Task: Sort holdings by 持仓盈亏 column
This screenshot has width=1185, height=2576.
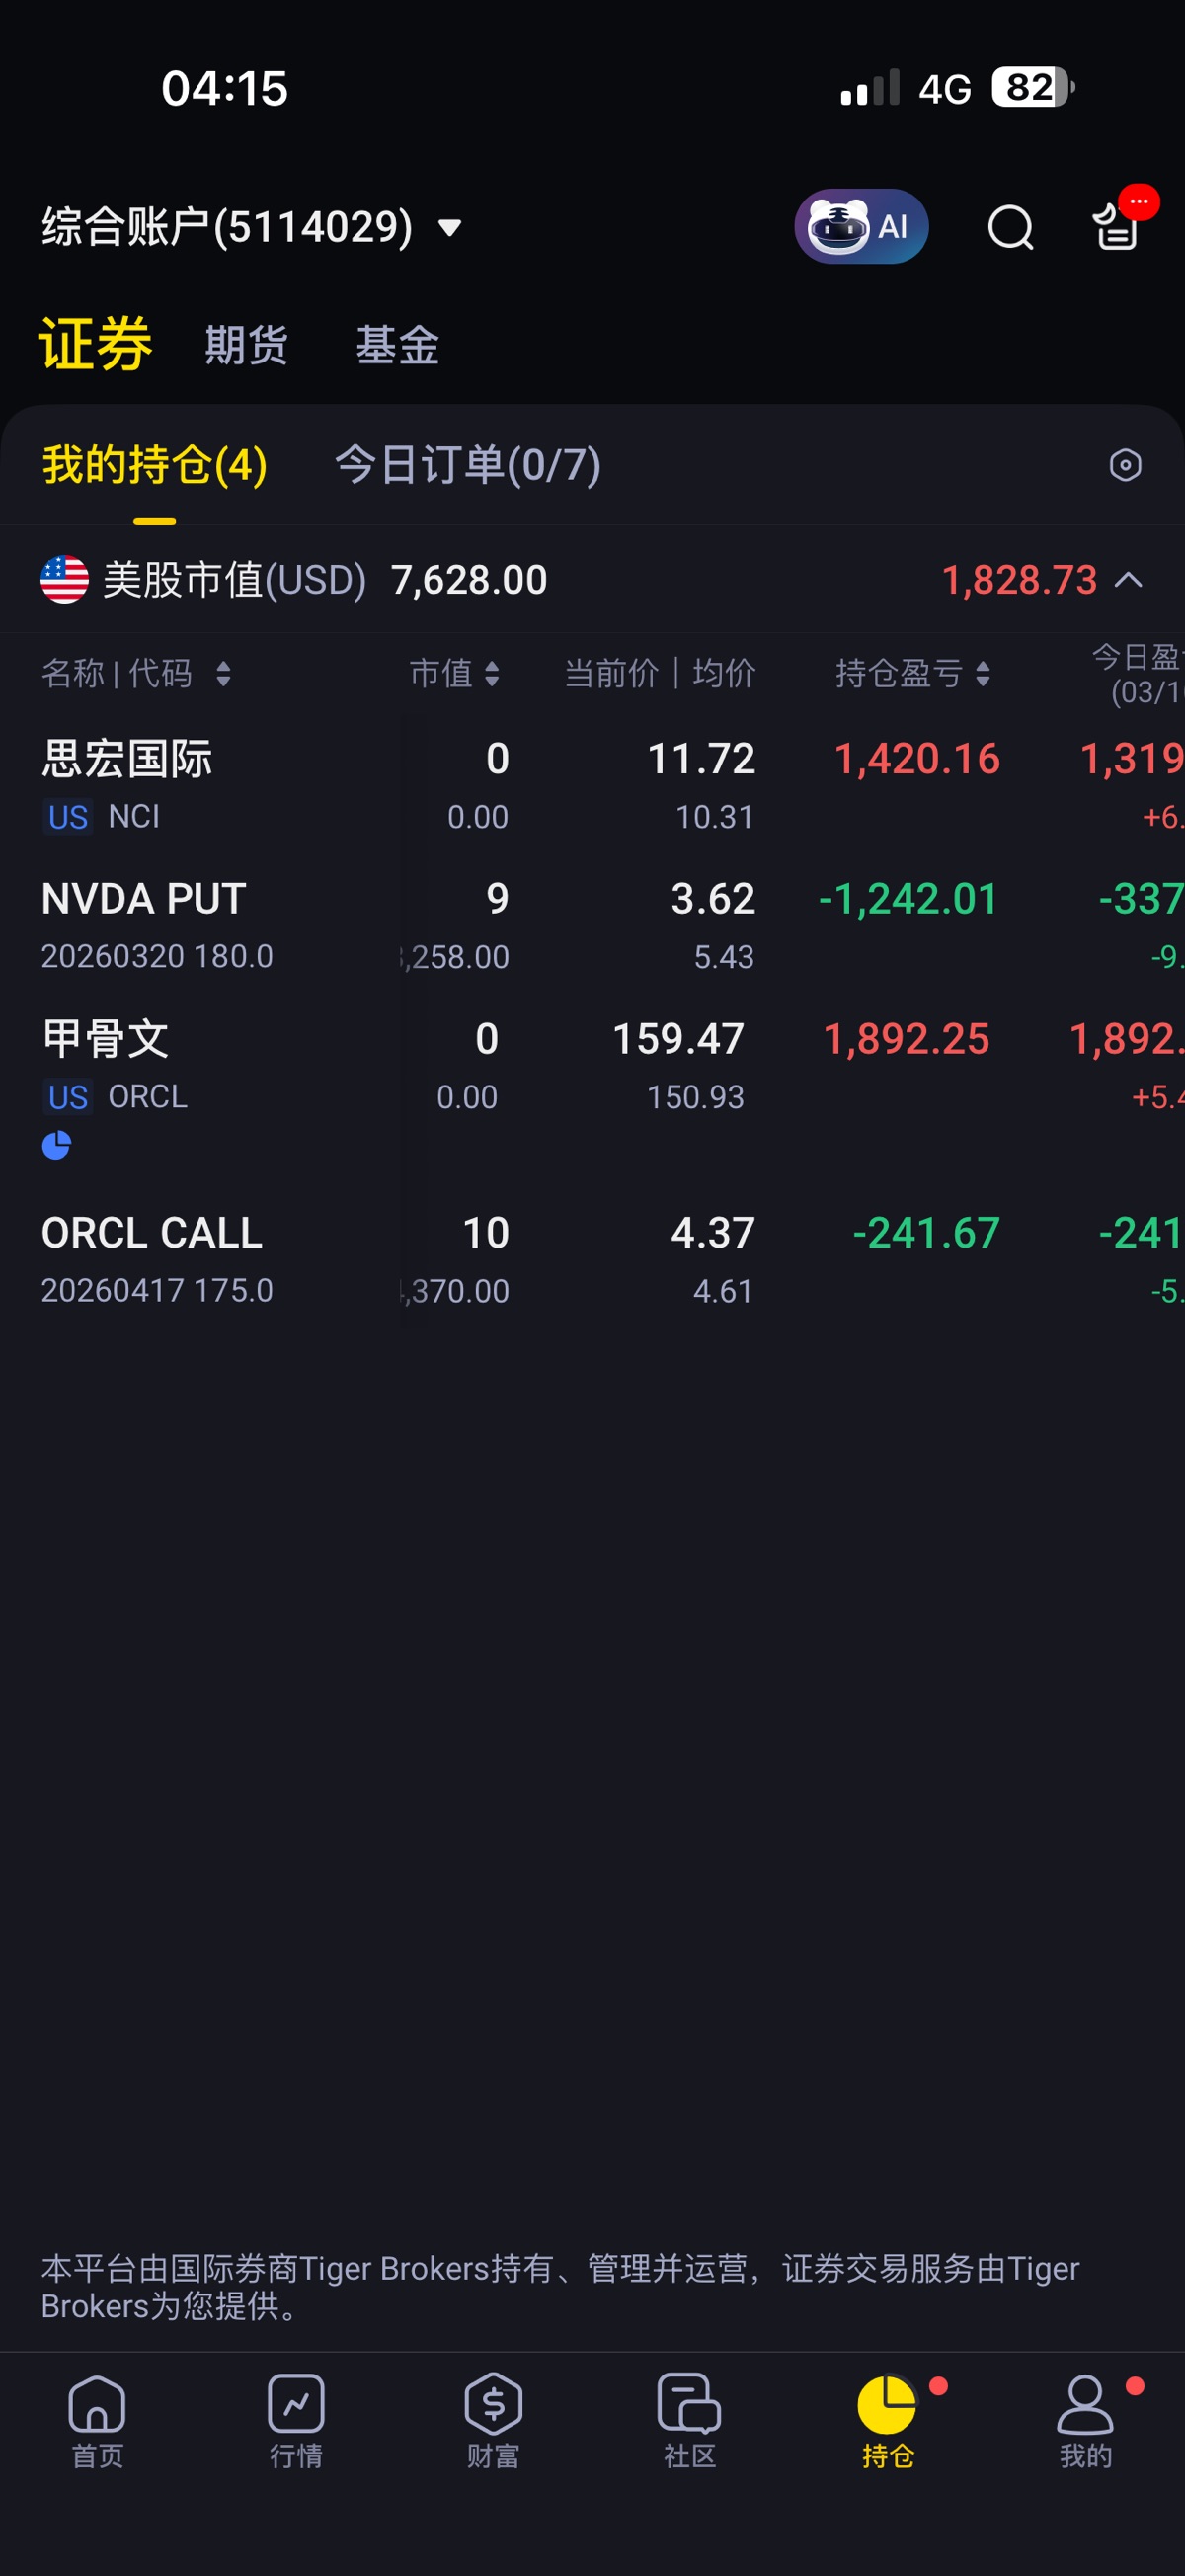Action: tap(912, 673)
